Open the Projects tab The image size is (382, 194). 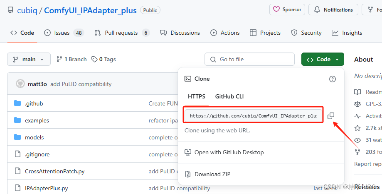click(265, 33)
